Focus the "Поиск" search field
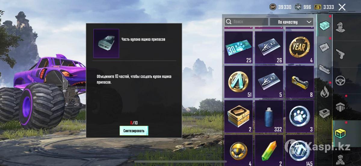Screen dimensions: 361x166 click(x=246, y=22)
